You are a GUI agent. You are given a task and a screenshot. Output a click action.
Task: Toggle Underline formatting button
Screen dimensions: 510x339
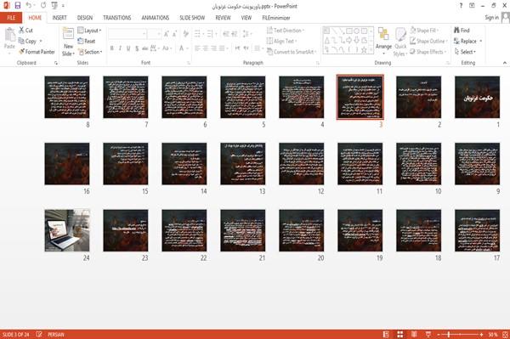pos(128,48)
